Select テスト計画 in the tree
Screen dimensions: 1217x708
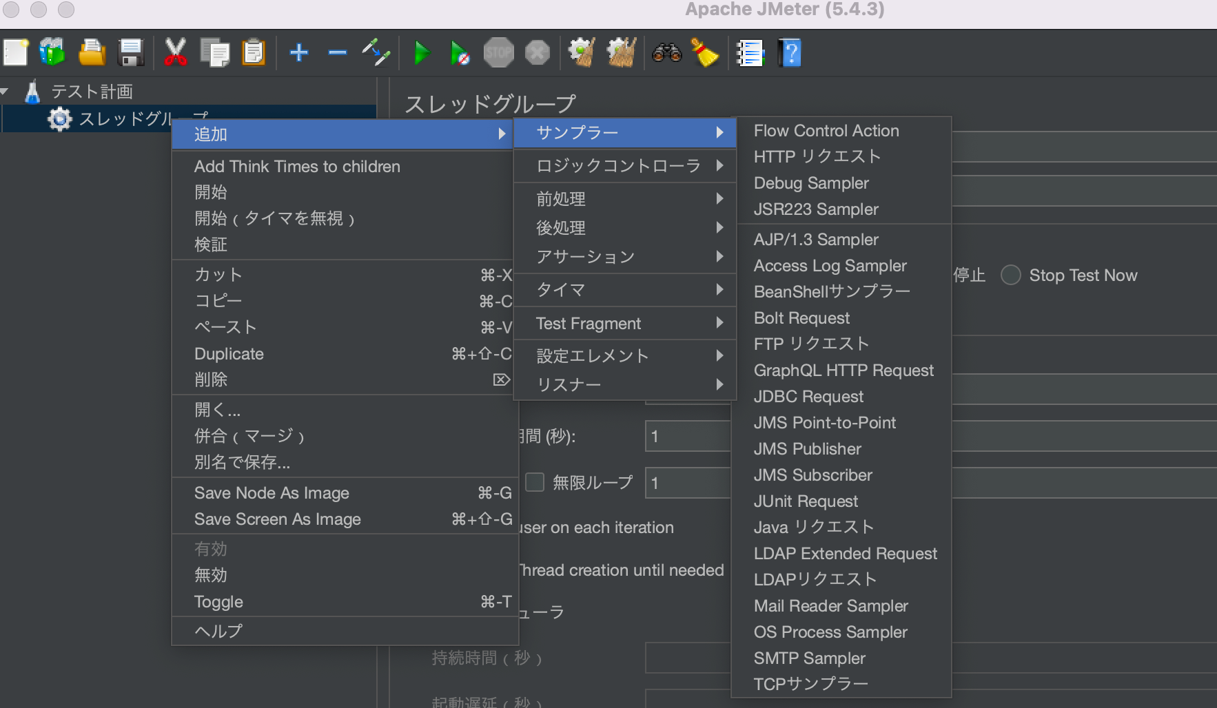[x=92, y=92]
